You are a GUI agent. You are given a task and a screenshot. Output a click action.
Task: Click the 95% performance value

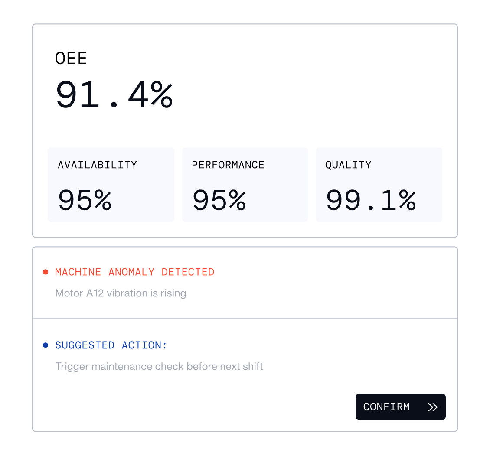pyautogui.click(x=219, y=201)
